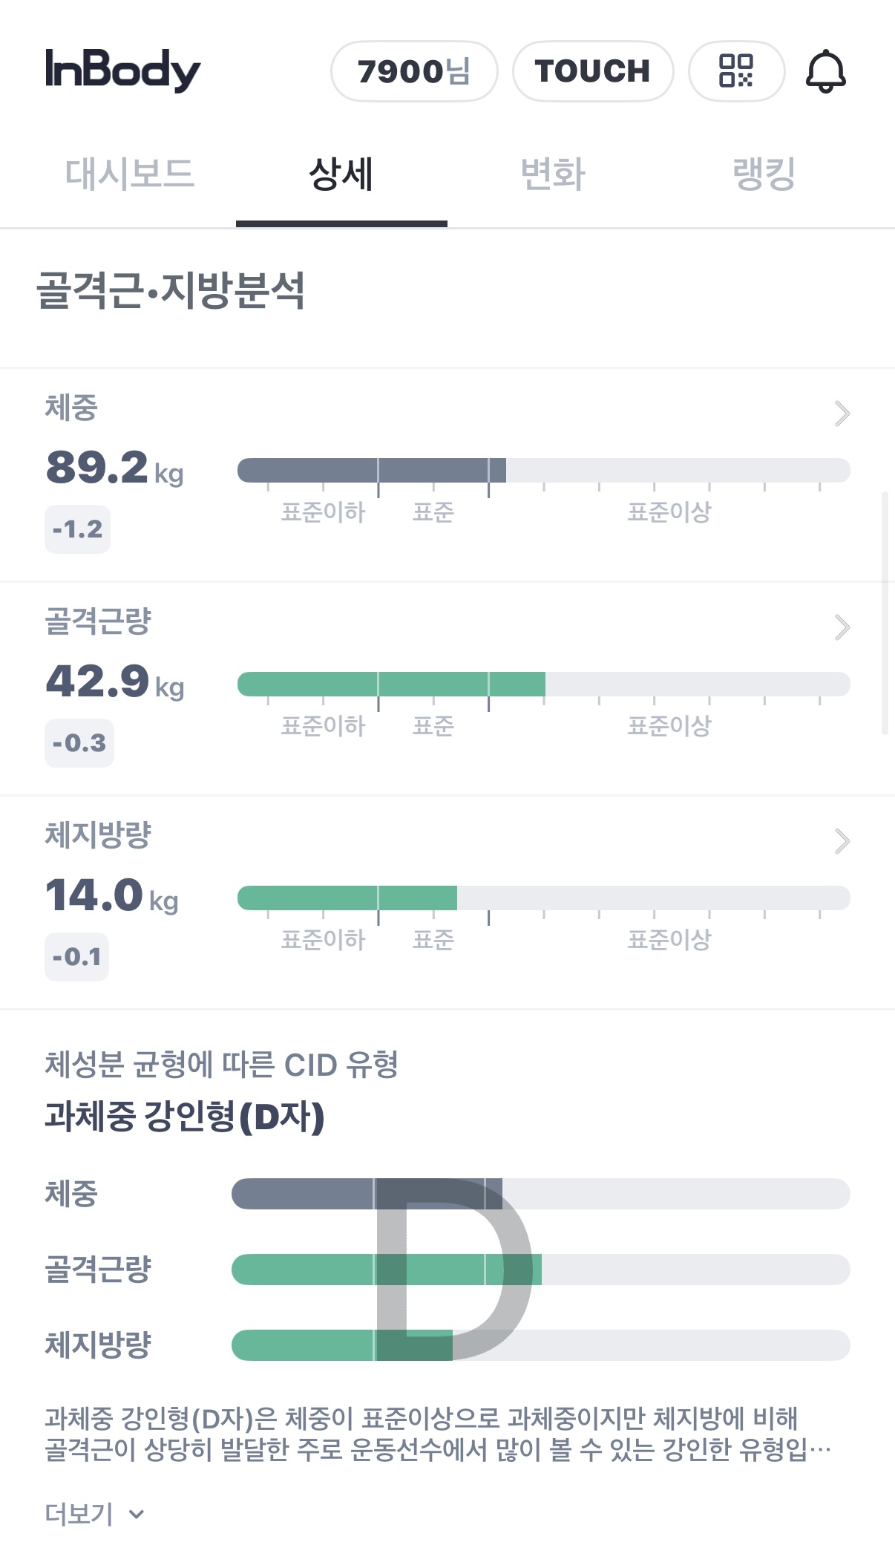Image resolution: width=895 pixels, height=1568 pixels.
Task: Switch to the 대시보드 tab
Action: tap(129, 174)
